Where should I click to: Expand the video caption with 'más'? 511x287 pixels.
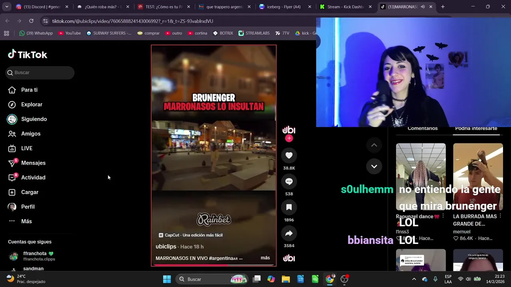point(265,258)
